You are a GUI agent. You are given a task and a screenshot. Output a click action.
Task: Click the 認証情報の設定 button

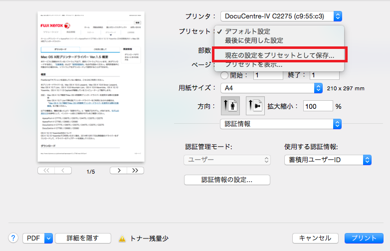pos(227,180)
